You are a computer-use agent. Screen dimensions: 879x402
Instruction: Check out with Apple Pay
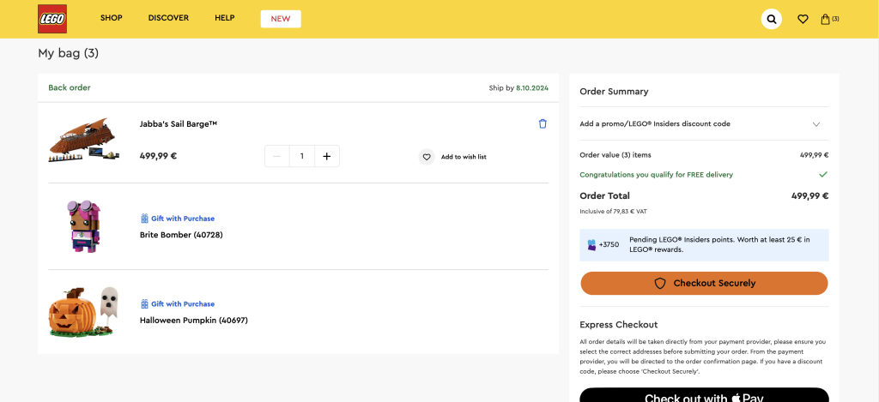(704, 396)
